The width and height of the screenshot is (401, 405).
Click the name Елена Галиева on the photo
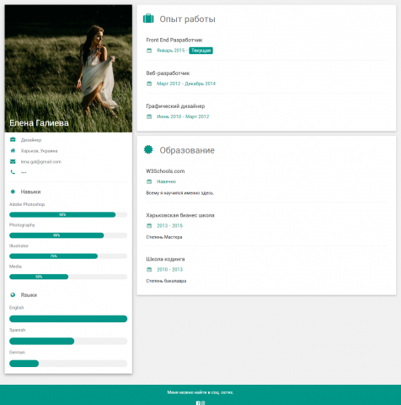(39, 123)
